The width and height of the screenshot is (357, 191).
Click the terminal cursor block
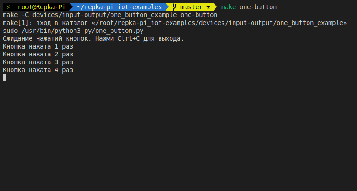(5, 78)
